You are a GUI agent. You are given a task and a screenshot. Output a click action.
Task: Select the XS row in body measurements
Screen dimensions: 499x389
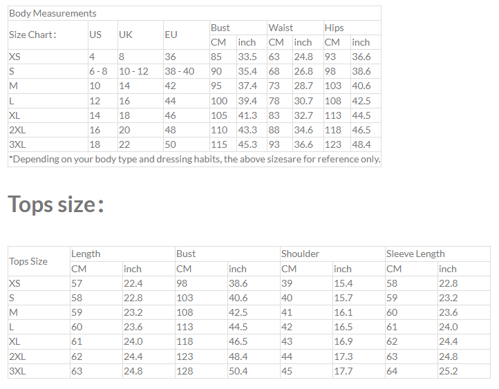(x=15, y=57)
